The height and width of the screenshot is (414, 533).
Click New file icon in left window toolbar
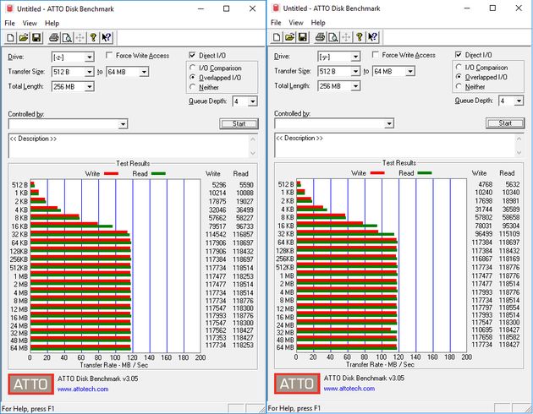coord(10,37)
